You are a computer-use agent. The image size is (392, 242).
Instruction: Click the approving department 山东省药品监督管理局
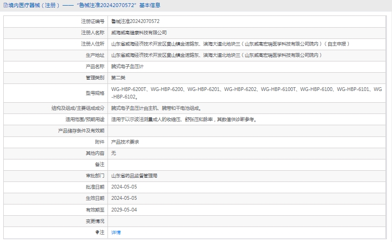coord(134,176)
